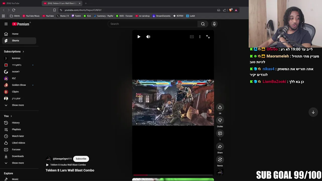The image size is (322, 181).
Task: Go back with the browser back arrow
Action: click(x=4, y=10)
